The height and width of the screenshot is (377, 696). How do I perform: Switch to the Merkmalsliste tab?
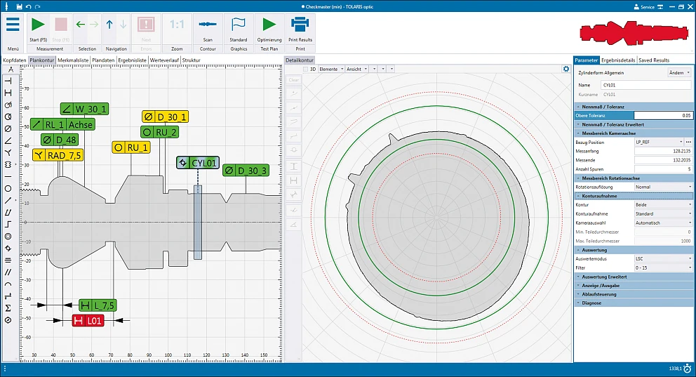coord(73,60)
